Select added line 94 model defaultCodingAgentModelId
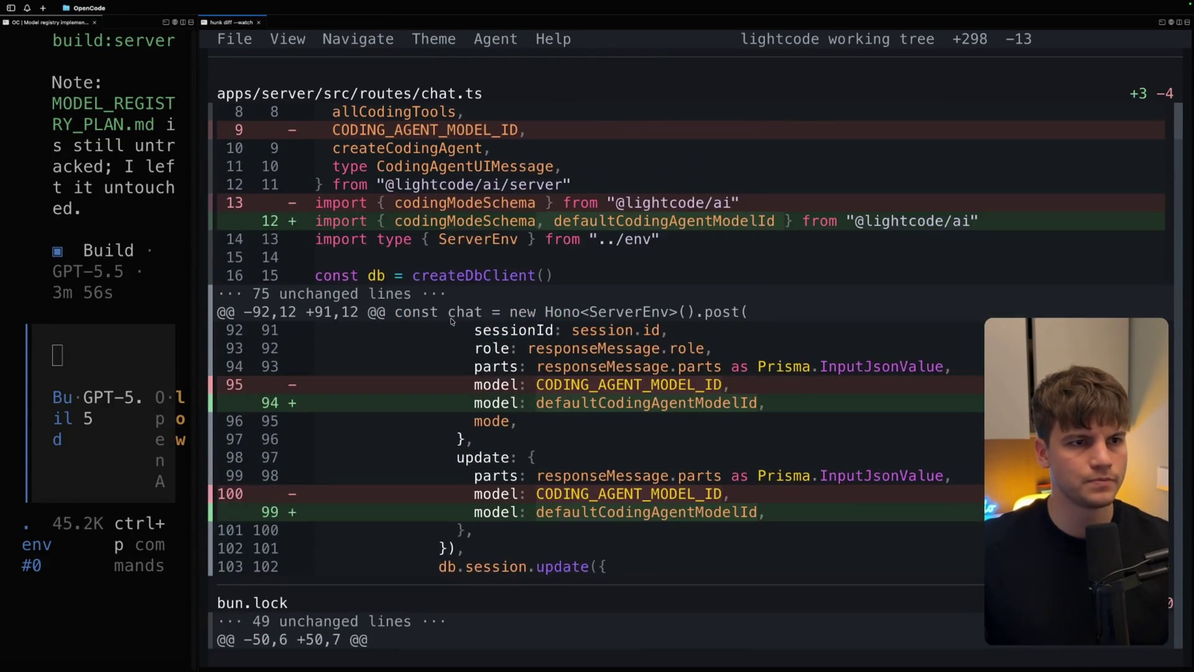Viewport: 1194px width, 672px height. [x=600, y=403]
